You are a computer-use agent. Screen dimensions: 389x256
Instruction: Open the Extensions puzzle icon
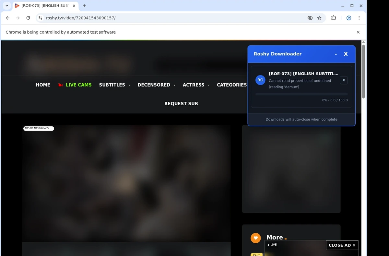334,18
